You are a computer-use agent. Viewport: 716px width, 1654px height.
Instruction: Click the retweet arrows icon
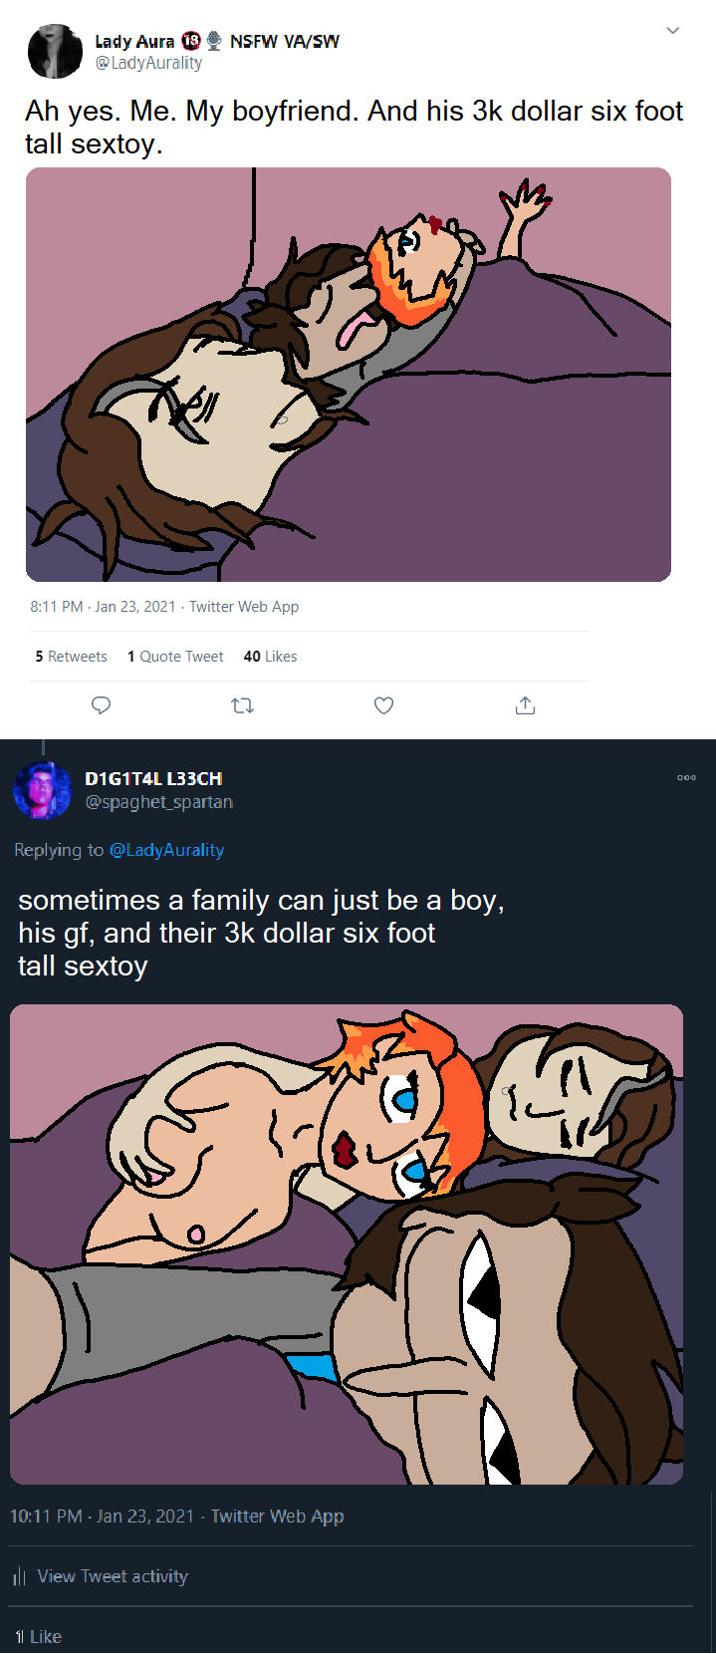pyautogui.click(x=242, y=705)
